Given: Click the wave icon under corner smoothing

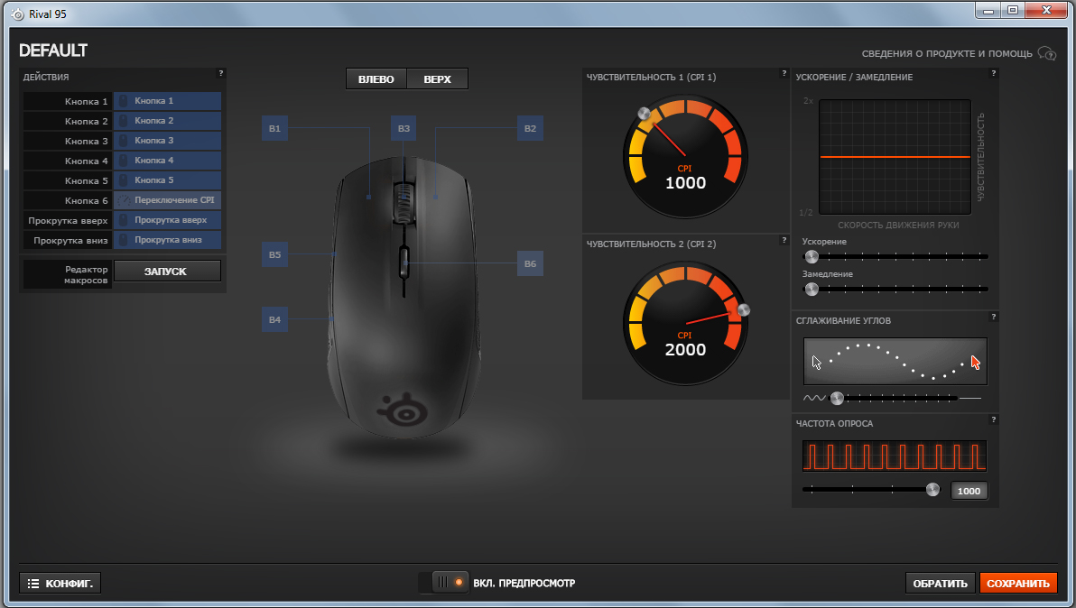Looking at the screenshot, I should coord(814,398).
